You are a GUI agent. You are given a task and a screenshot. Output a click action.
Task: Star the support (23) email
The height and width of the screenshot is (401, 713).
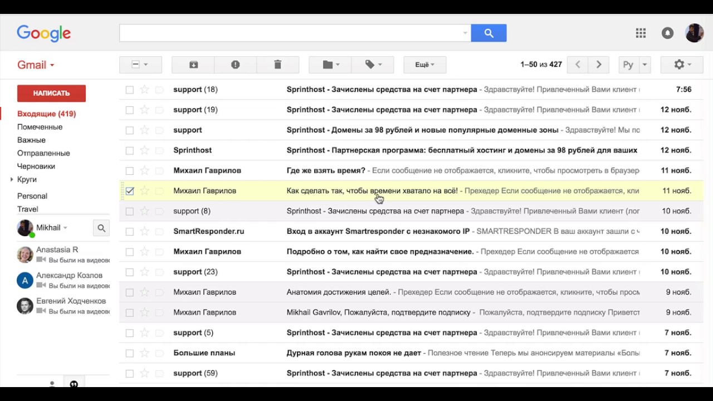[x=144, y=272]
